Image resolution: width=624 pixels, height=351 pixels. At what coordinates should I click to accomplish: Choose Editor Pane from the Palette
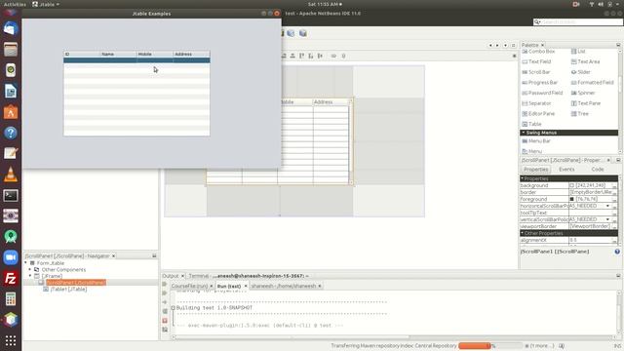point(538,113)
